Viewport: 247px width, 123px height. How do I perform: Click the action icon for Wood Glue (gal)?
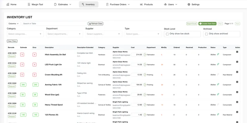tap(237, 92)
